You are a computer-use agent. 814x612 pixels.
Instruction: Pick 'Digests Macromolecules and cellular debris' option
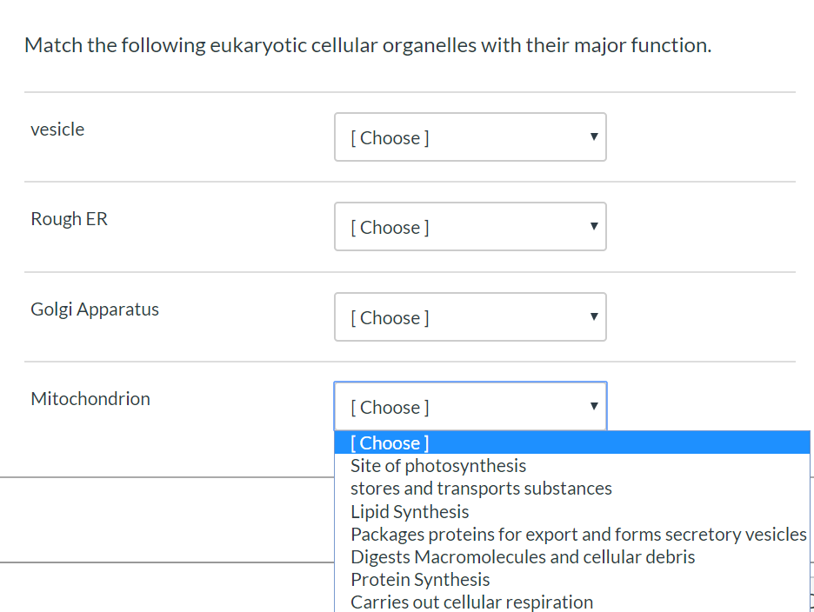523,556
